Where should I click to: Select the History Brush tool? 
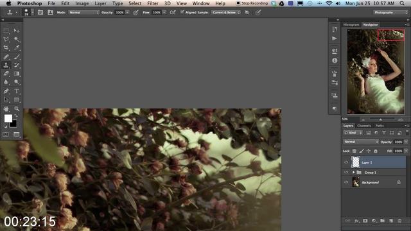[17, 65]
